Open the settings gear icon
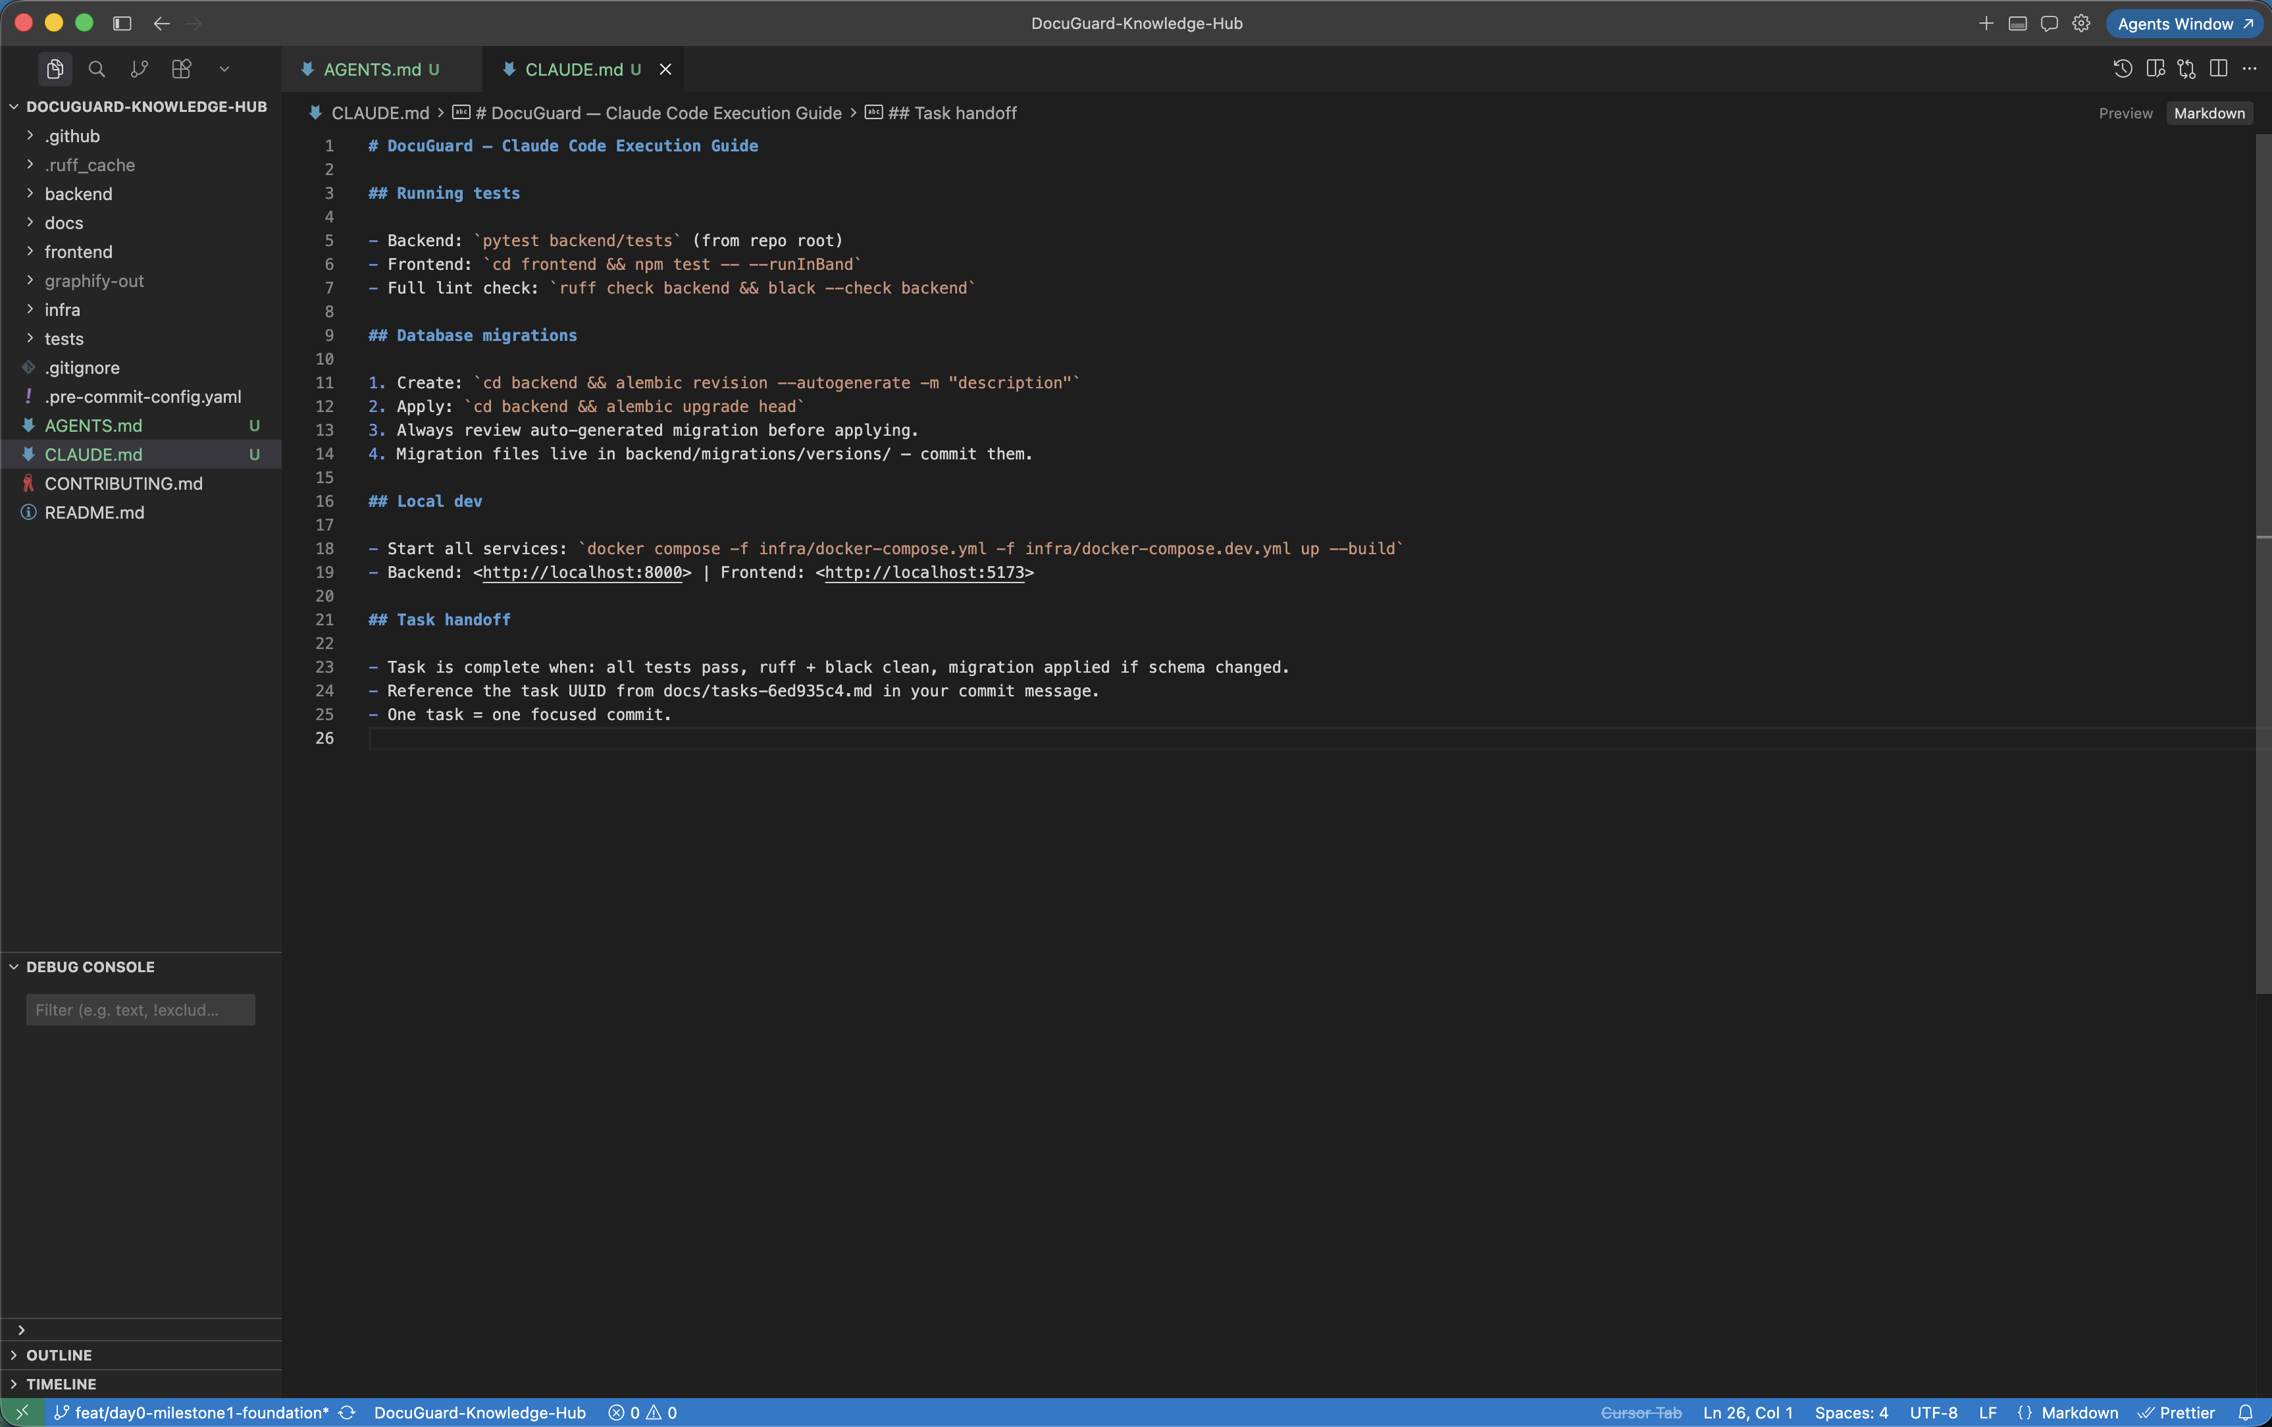The image size is (2272, 1427). tap(2080, 24)
